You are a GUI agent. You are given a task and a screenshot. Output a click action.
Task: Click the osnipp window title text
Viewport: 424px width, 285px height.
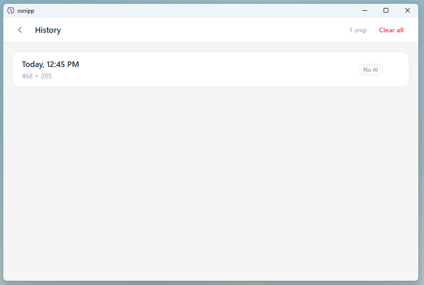(26, 10)
